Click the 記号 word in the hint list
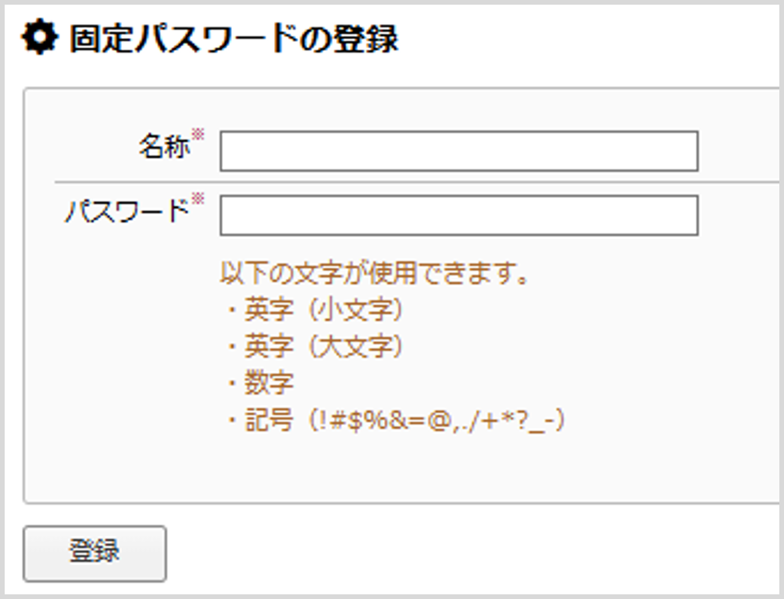The height and width of the screenshot is (599, 784). coord(269,421)
